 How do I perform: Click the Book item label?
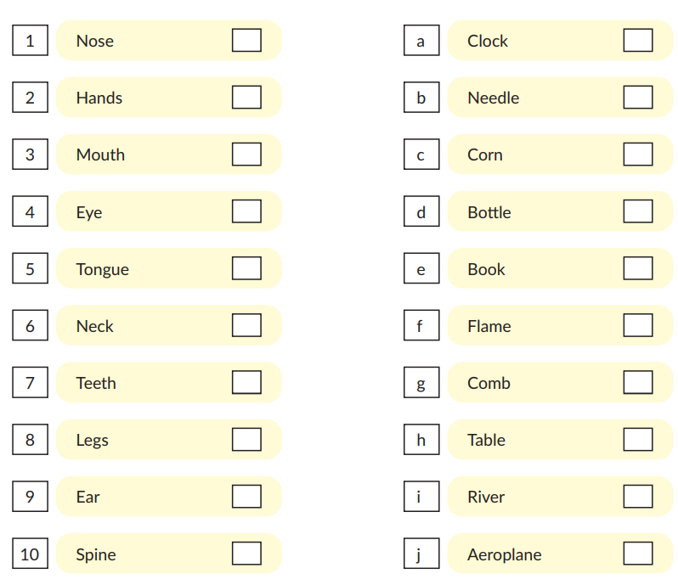486,269
